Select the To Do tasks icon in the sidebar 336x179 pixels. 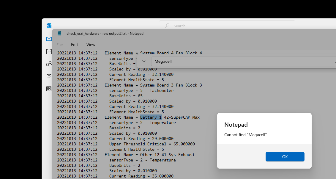click(x=49, y=76)
